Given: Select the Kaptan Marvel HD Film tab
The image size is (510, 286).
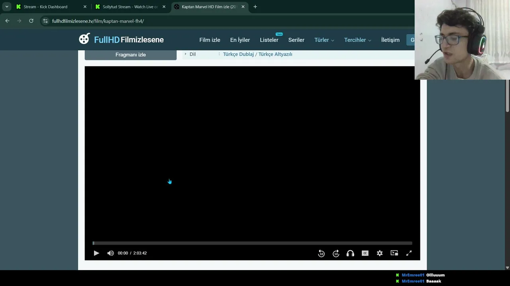Looking at the screenshot, I should pyautogui.click(x=209, y=7).
